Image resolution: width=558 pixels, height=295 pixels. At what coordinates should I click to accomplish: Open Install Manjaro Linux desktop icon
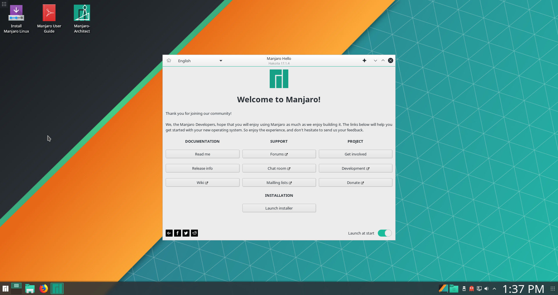pos(16,19)
